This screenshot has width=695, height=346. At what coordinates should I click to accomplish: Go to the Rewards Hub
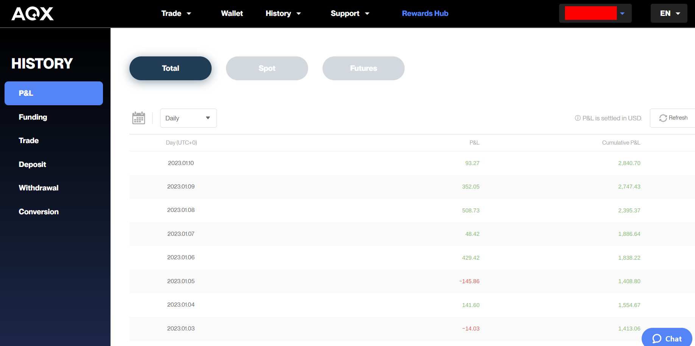[x=425, y=13]
